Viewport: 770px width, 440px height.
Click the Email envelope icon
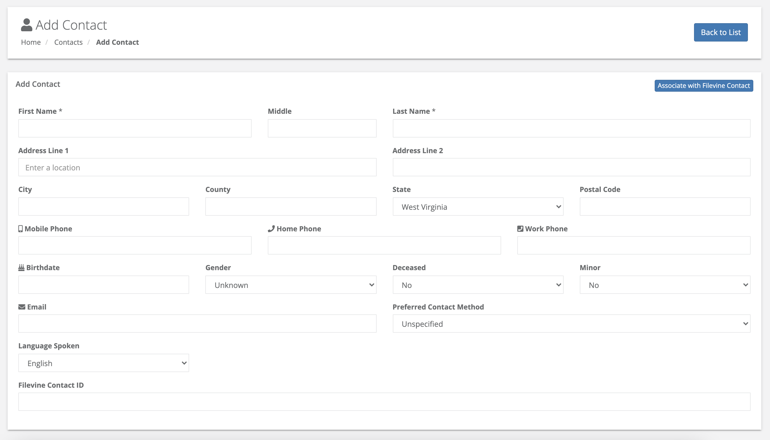tap(22, 307)
